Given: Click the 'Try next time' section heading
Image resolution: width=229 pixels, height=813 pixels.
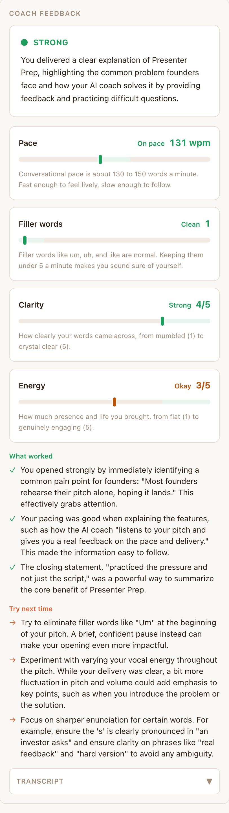Looking at the screenshot, I should pos(31,609).
